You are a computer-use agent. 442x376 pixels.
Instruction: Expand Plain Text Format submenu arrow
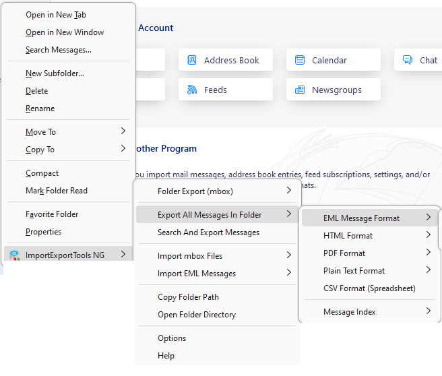(x=429, y=270)
